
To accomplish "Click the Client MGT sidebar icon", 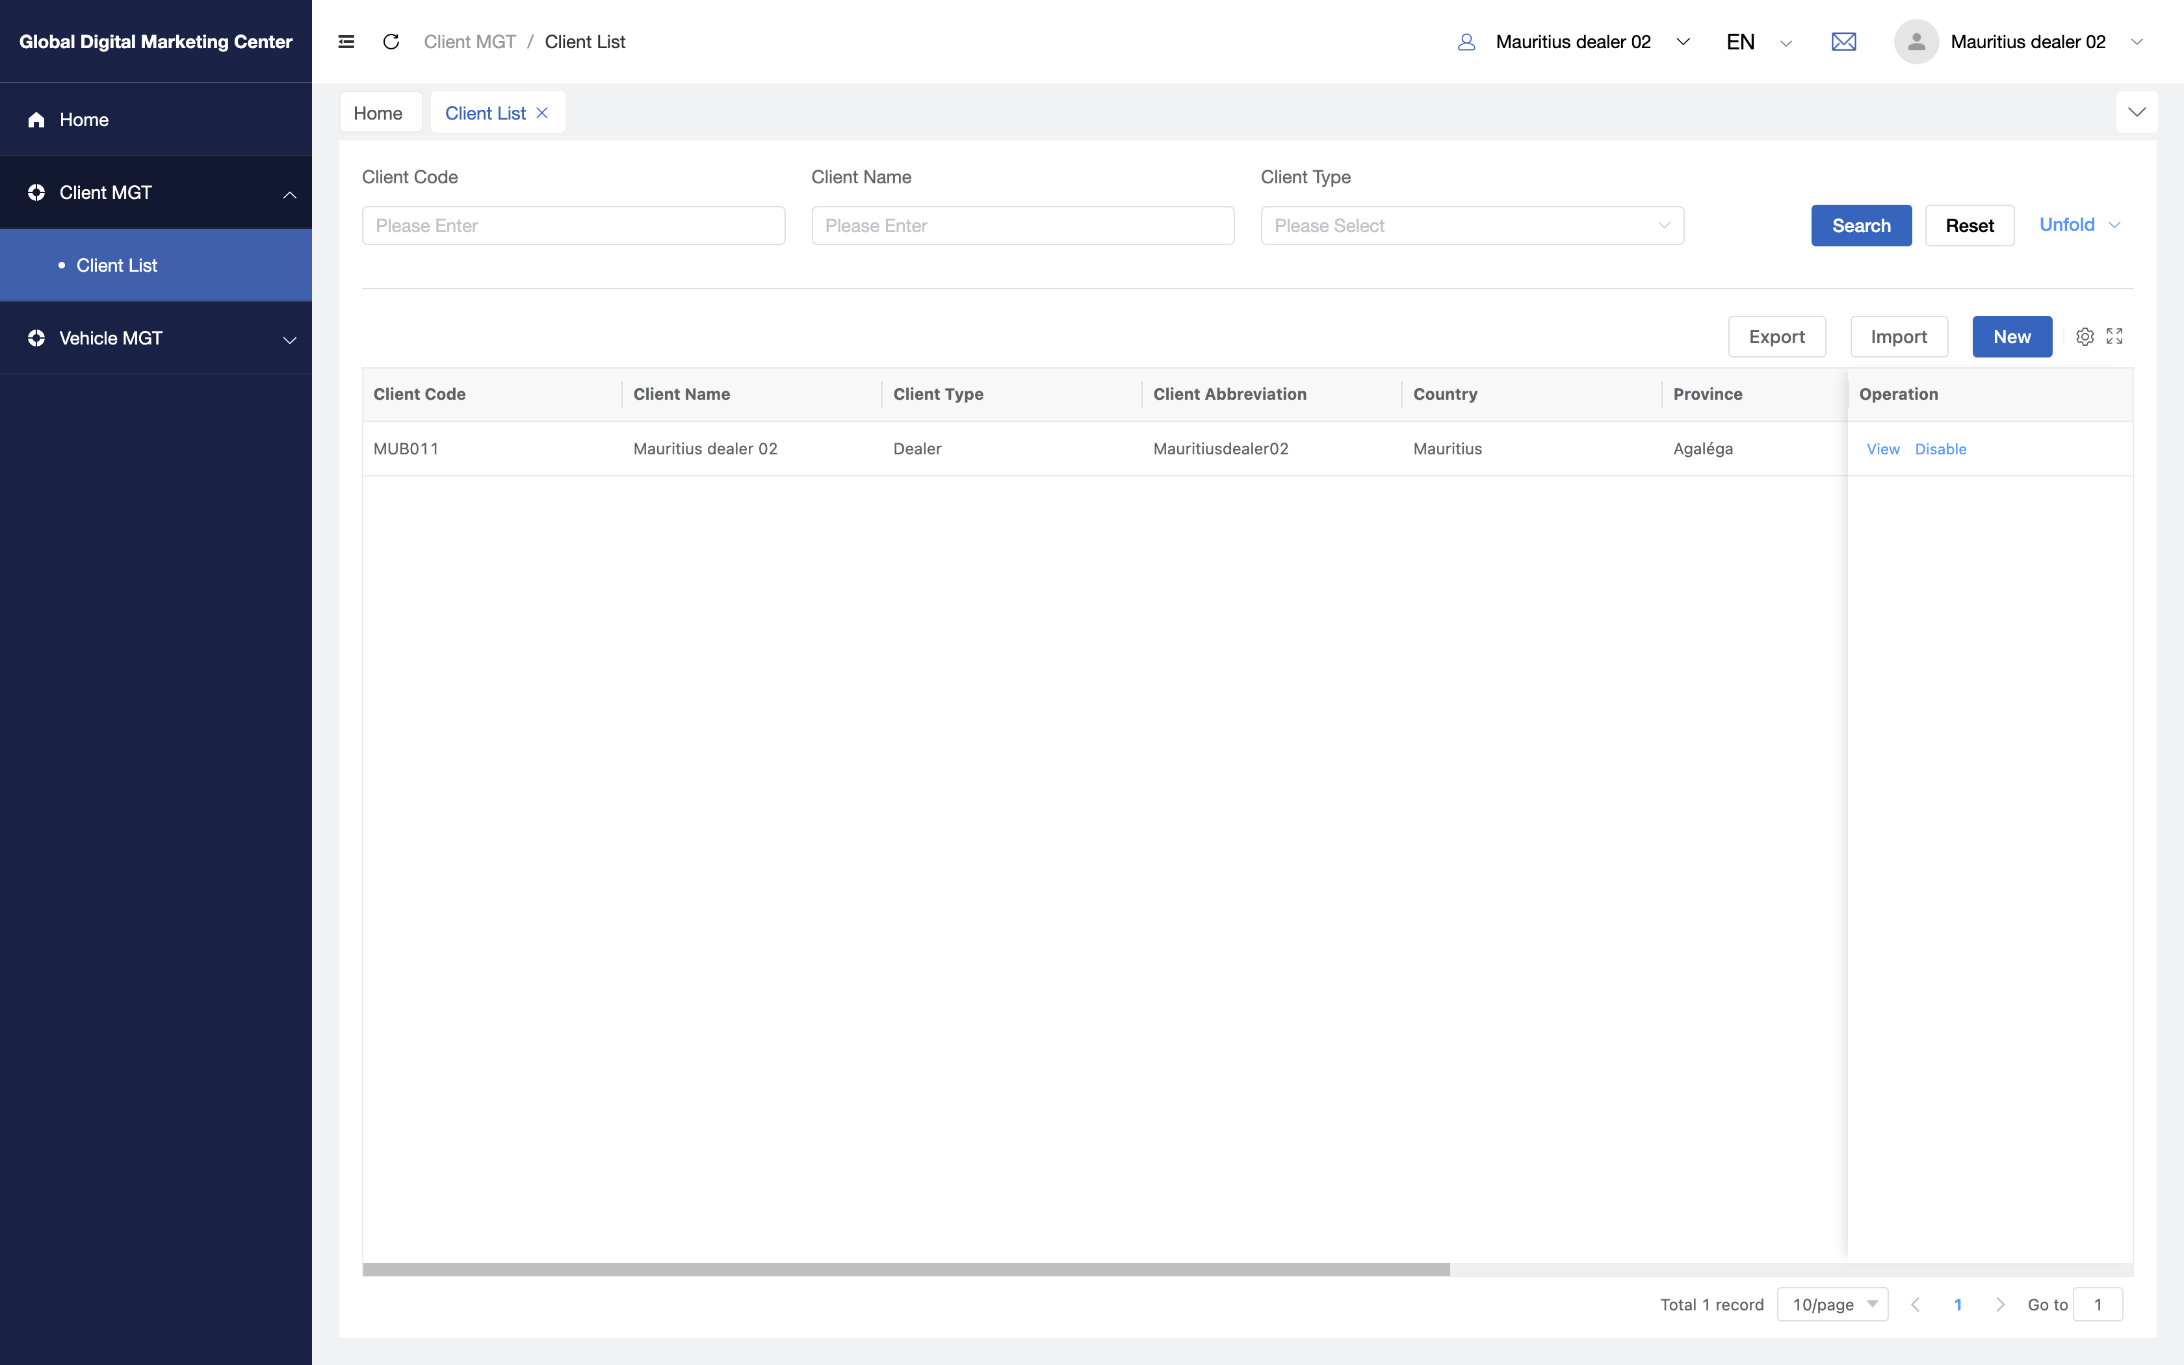I will tap(36, 192).
